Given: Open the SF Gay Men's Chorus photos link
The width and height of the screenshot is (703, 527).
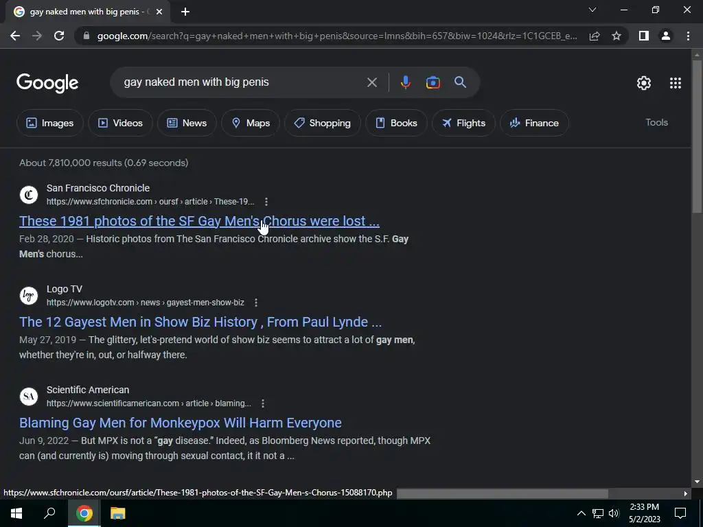Looking at the screenshot, I should [x=200, y=221].
